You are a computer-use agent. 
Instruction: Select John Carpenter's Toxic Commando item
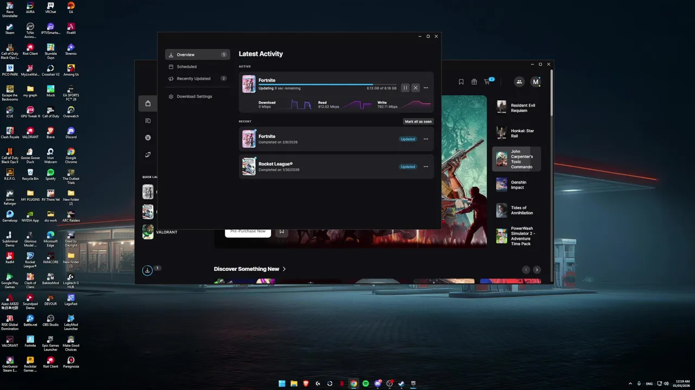point(517,159)
